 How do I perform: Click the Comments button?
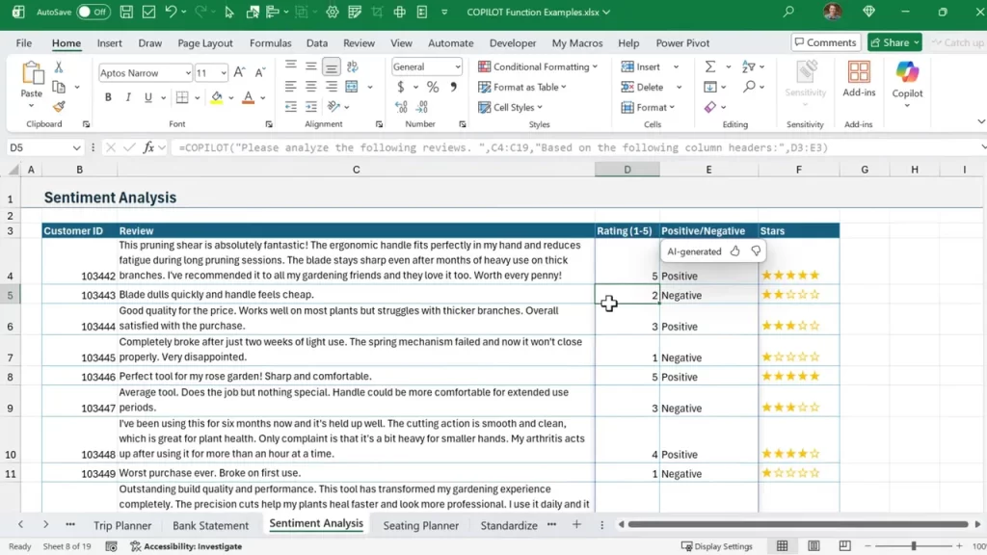[824, 42]
